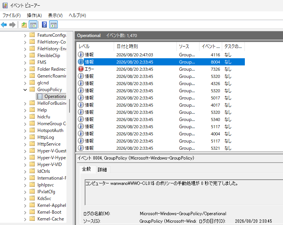Screen dimensions: 283x225
Task: Click the info icon for event 4116
Action: (x=81, y=54)
